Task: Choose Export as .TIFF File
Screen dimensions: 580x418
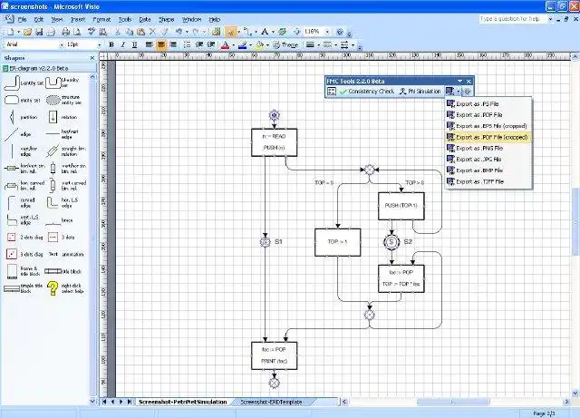Action: click(x=488, y=181)
